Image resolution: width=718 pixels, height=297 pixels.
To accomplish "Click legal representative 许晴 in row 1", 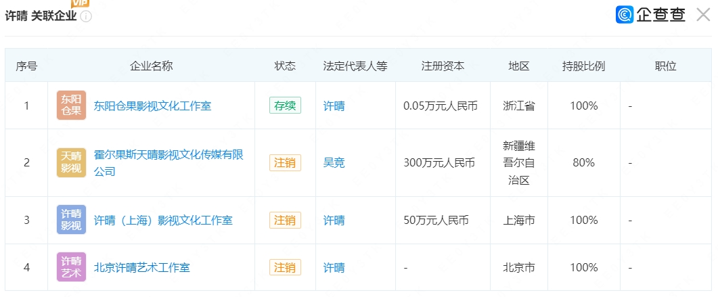I will point(334,106).
